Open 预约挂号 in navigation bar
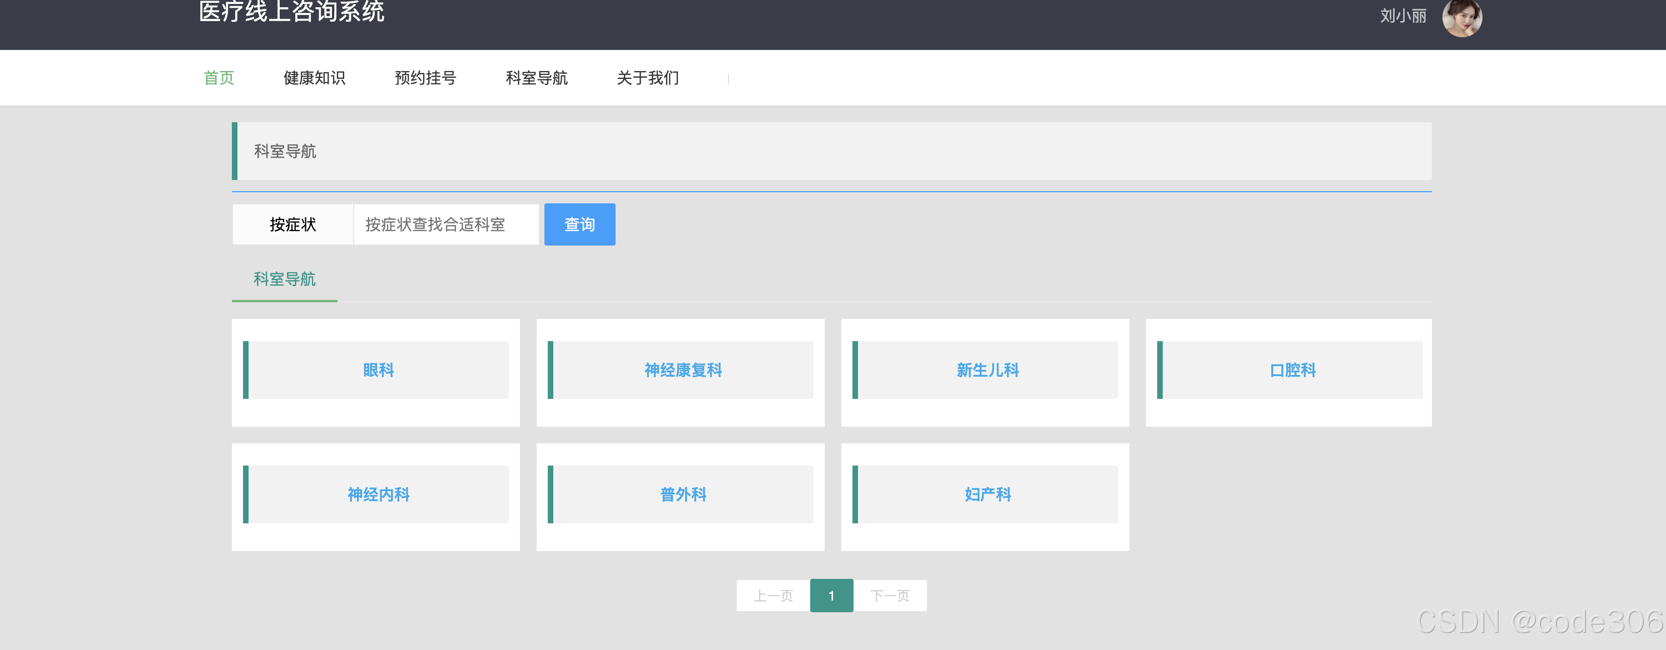1666x650 pixels. (x=425, y=78)
